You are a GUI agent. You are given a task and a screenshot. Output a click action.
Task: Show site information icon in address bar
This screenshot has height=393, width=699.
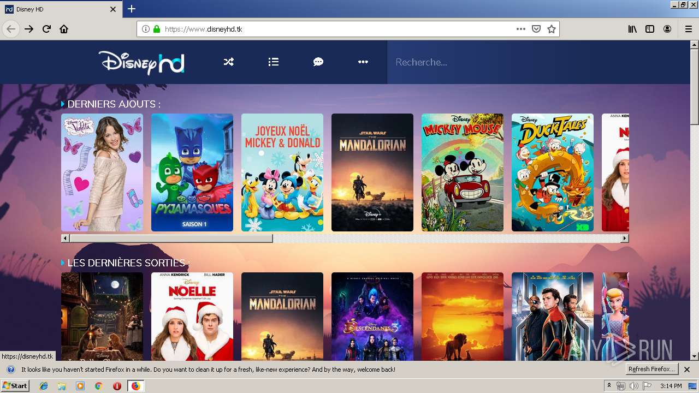tap(146, 29)
